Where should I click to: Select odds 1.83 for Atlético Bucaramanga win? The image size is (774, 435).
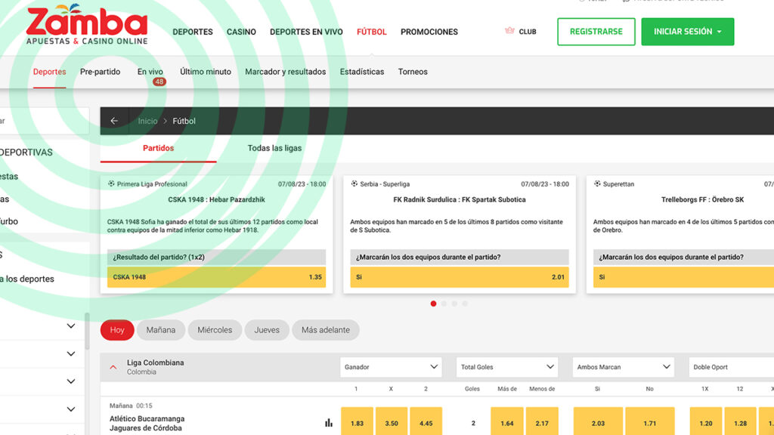pos(357,423)
